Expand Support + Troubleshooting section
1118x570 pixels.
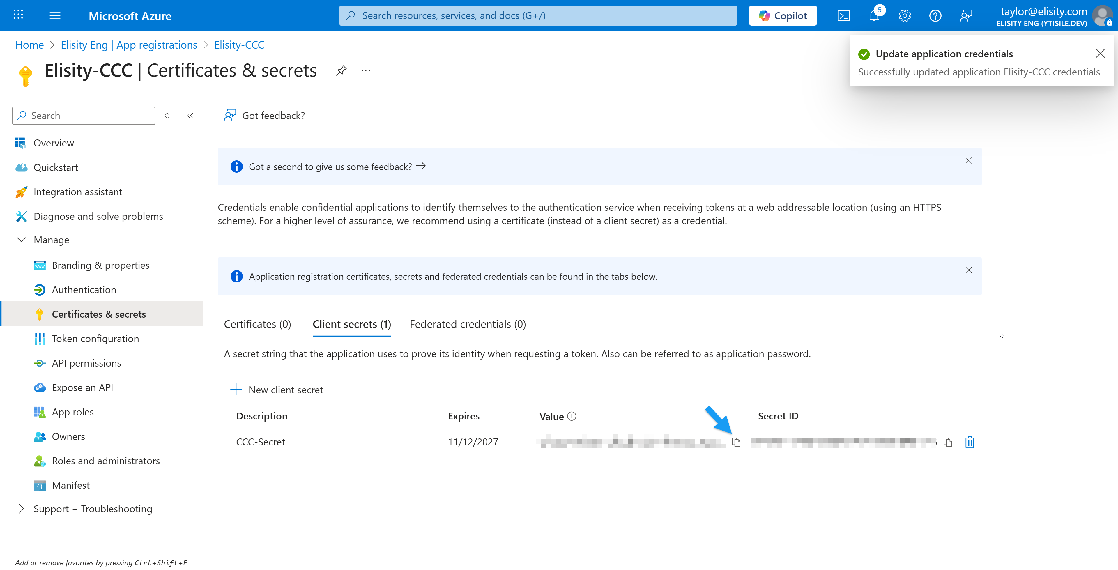[x=21, y=509]
